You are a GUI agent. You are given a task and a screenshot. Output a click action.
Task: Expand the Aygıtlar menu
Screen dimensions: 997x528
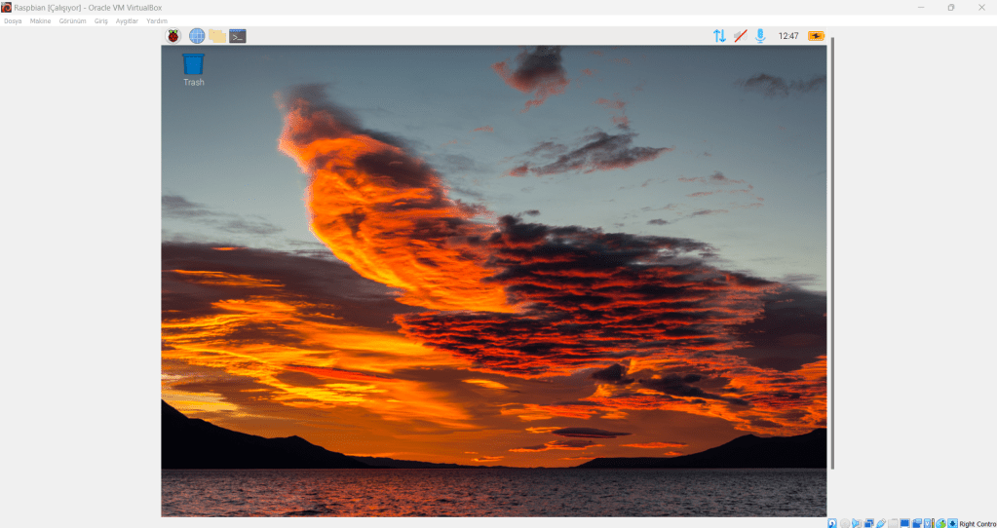pyautogui.click(x=127, y=20)
